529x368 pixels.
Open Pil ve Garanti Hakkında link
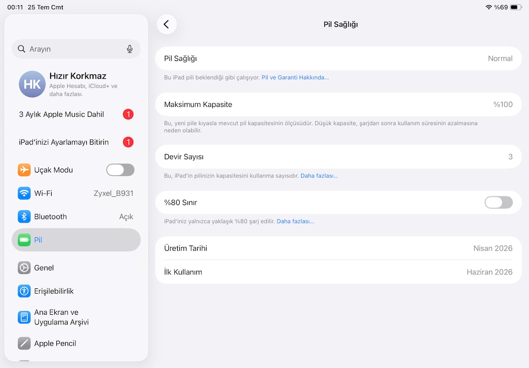pos(295,78)
